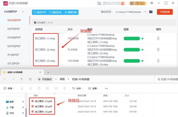Expand the chevron after 桌面 breadcrumb
Viewport: 178px width, 117px height.
pyautogui.click(x=68, y=79)
